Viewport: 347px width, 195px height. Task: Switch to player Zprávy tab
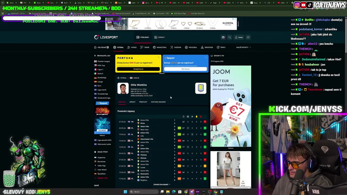click(132, 102)
